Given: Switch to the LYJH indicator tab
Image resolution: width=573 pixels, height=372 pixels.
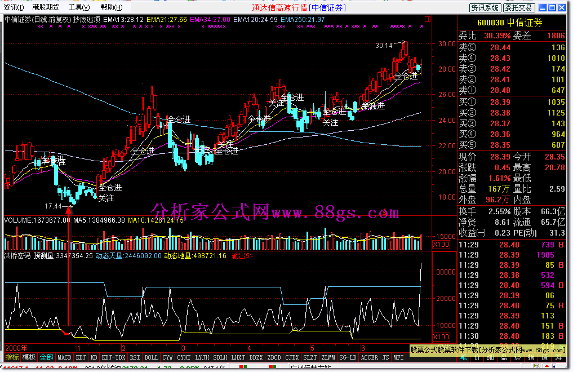Looking at the screenshot, I should (x=202, y=357).
